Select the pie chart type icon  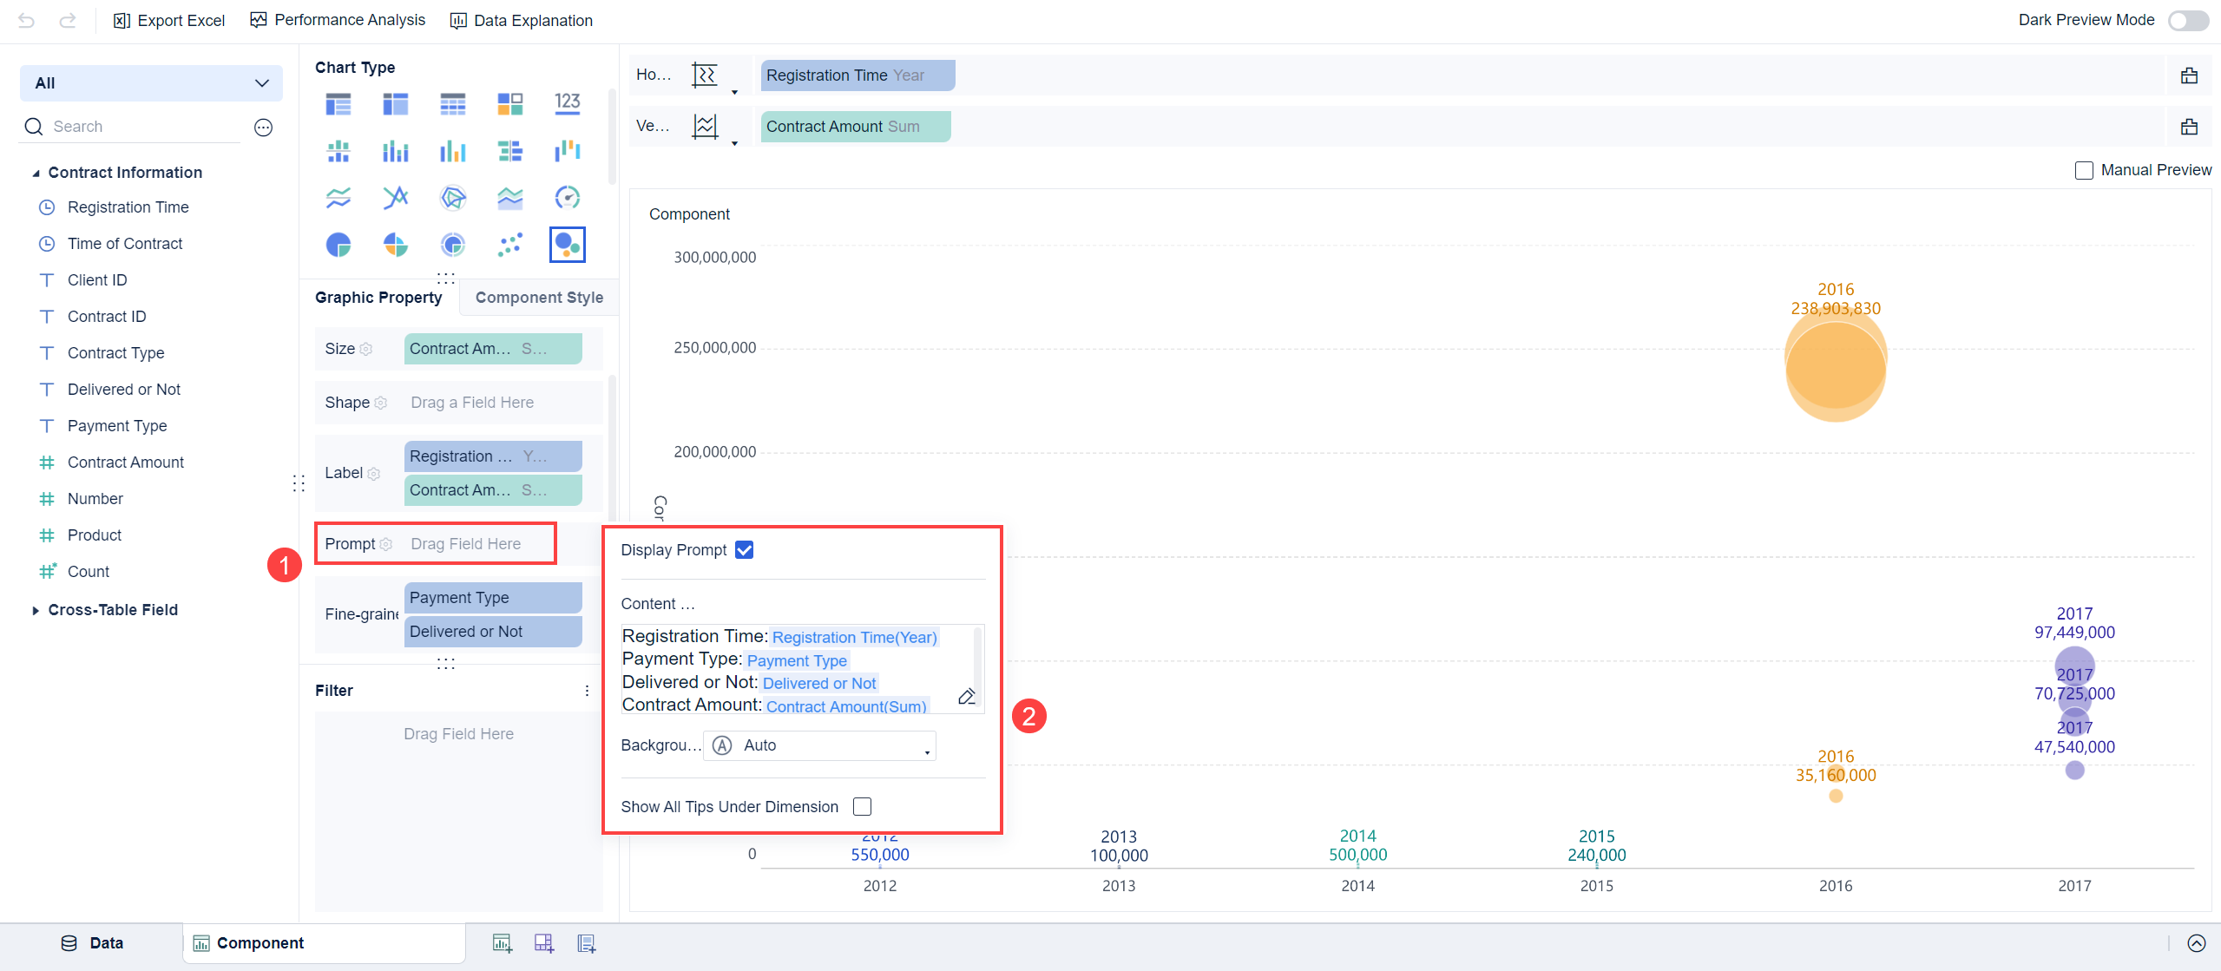338,245
